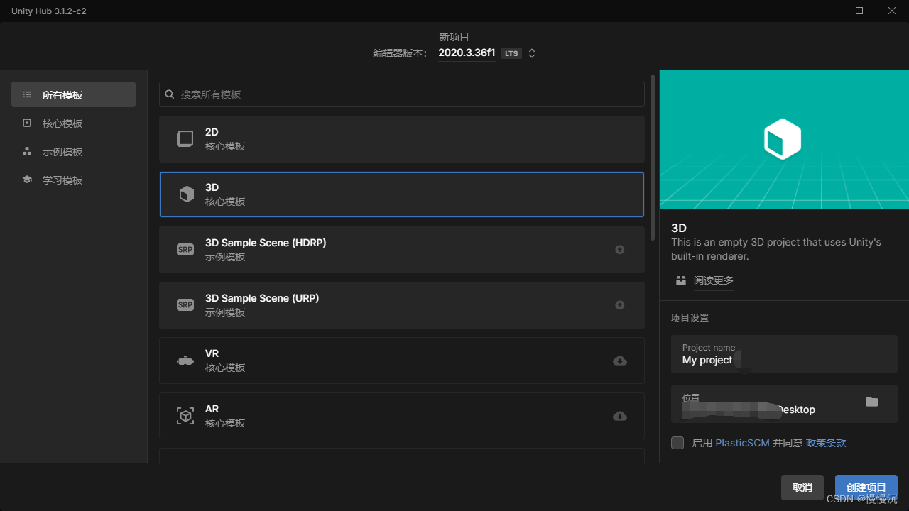Viewport: 909px width, 511px height.
Task: Click the template list vertical scrollbar
Action: pyautogui.click(x=653, y=156)
